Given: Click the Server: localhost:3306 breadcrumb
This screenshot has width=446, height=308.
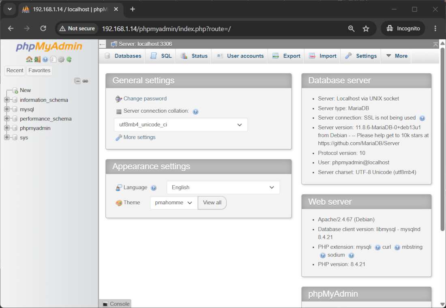Looking at the screenshot, I should 145,44.
